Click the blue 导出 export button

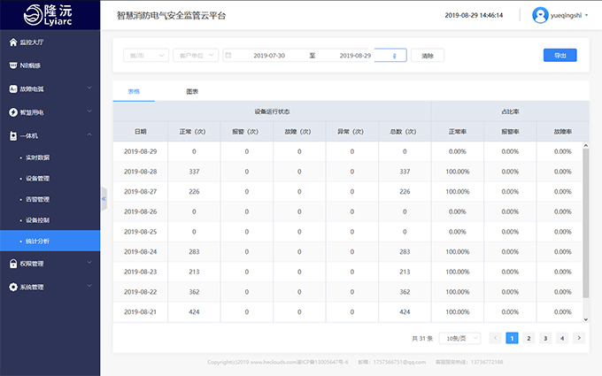click(x=560, y=55)
